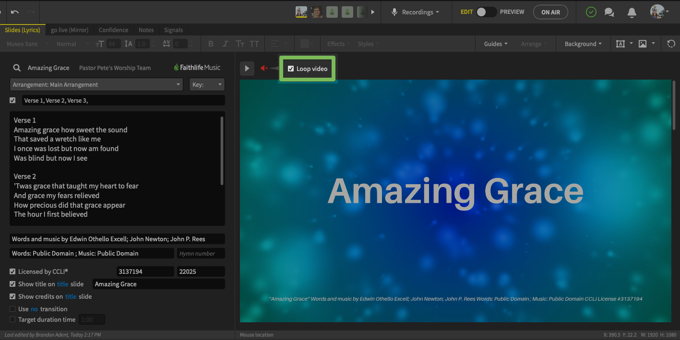
Task: Toggle the Loop video checkbox
Action: pos(291,69)
